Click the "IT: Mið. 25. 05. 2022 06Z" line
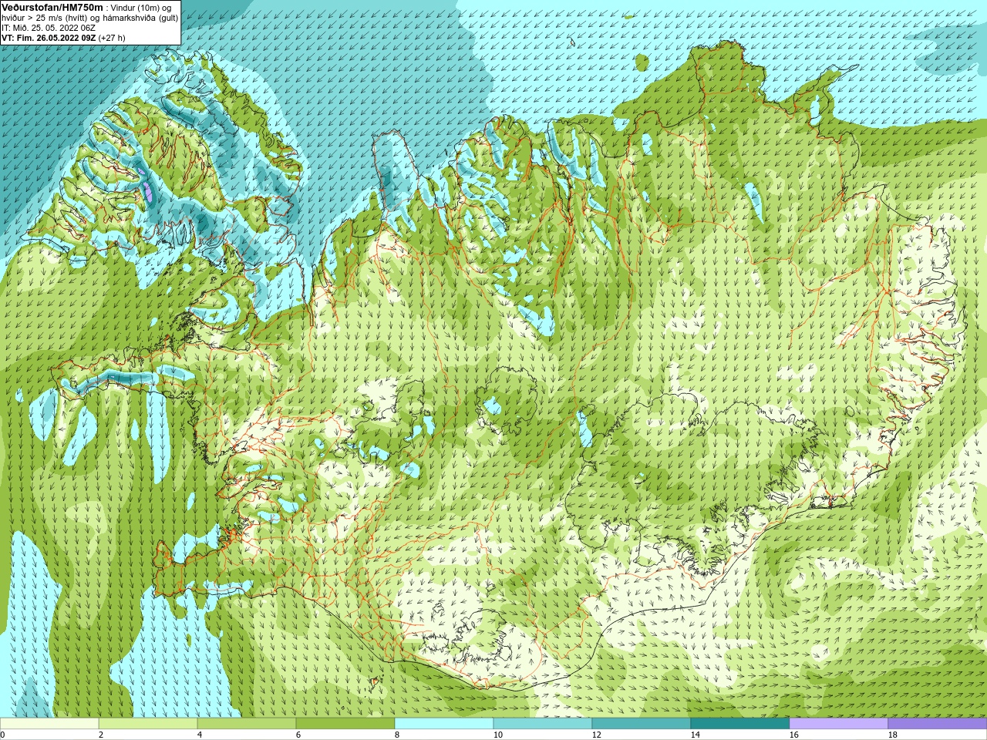This screenshot has height=740, width=987. (49, 27)
